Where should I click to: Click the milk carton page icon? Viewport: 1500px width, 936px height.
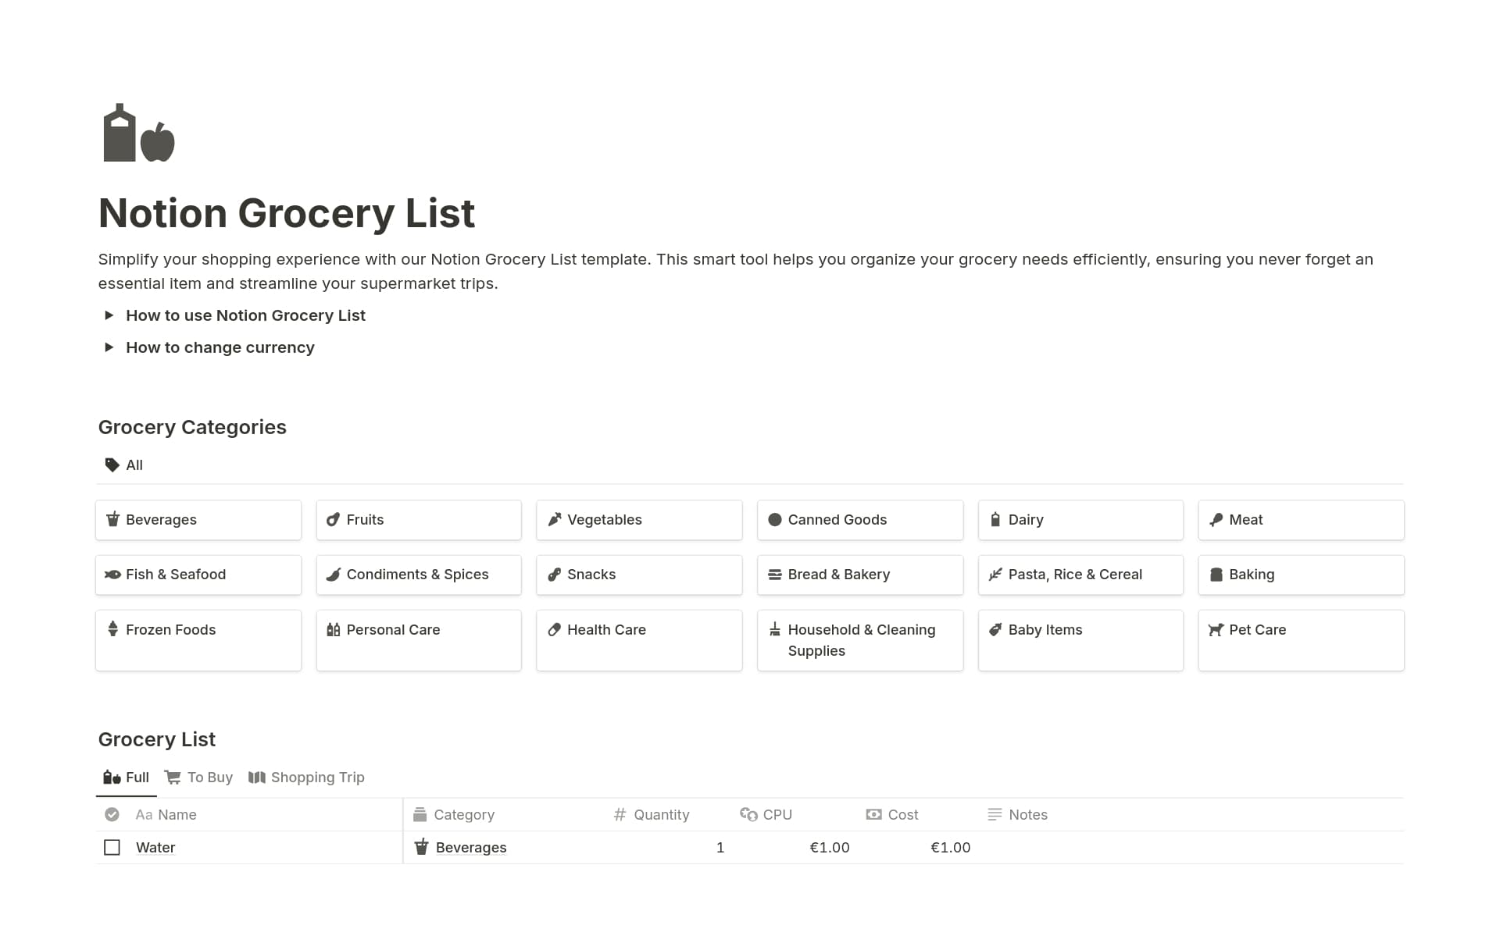click(119, 134)
